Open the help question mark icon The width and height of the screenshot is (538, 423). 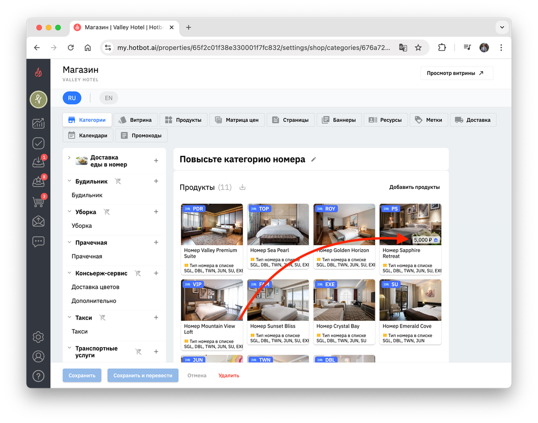coord(38,376)
